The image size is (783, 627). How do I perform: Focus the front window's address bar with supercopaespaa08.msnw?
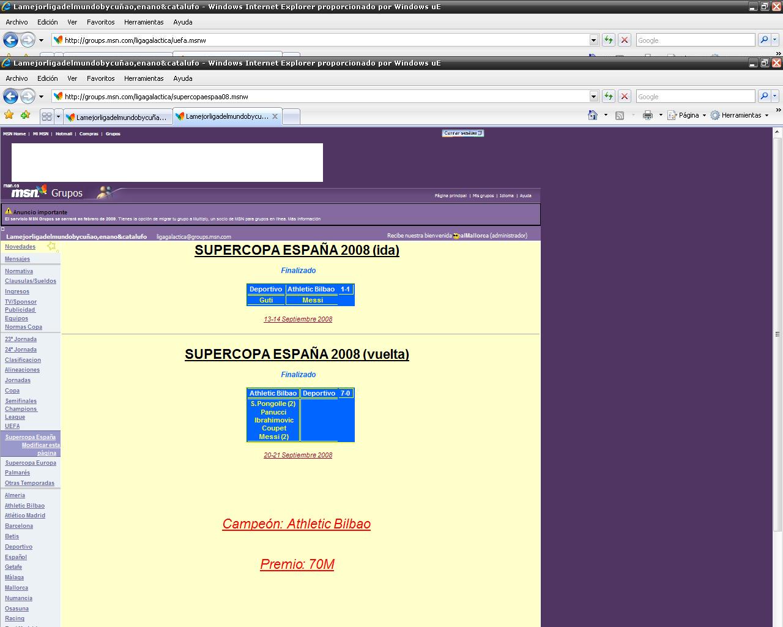320,96
